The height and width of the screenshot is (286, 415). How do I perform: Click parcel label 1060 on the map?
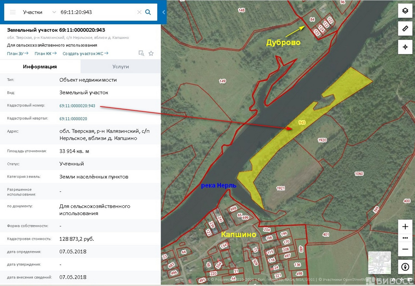coord(359,173)
